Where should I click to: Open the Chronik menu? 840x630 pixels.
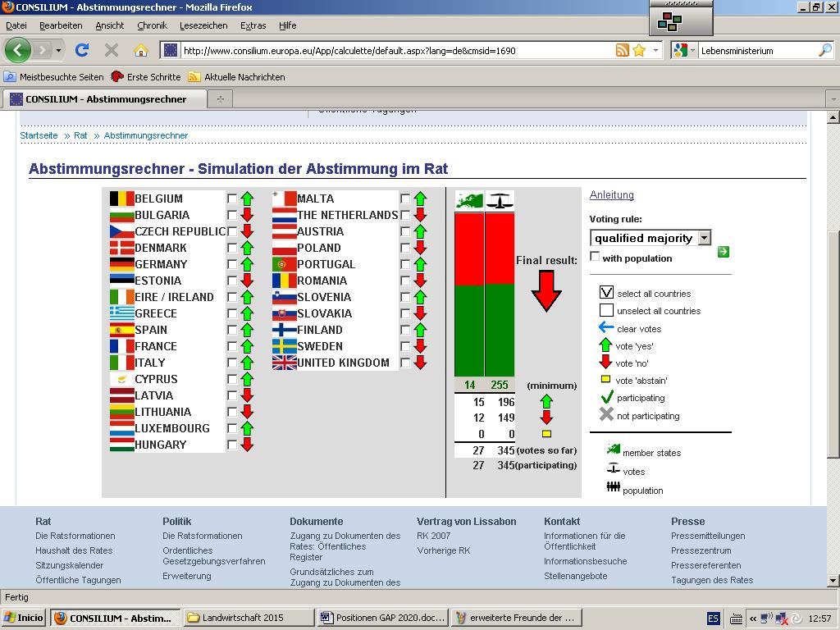152,25
